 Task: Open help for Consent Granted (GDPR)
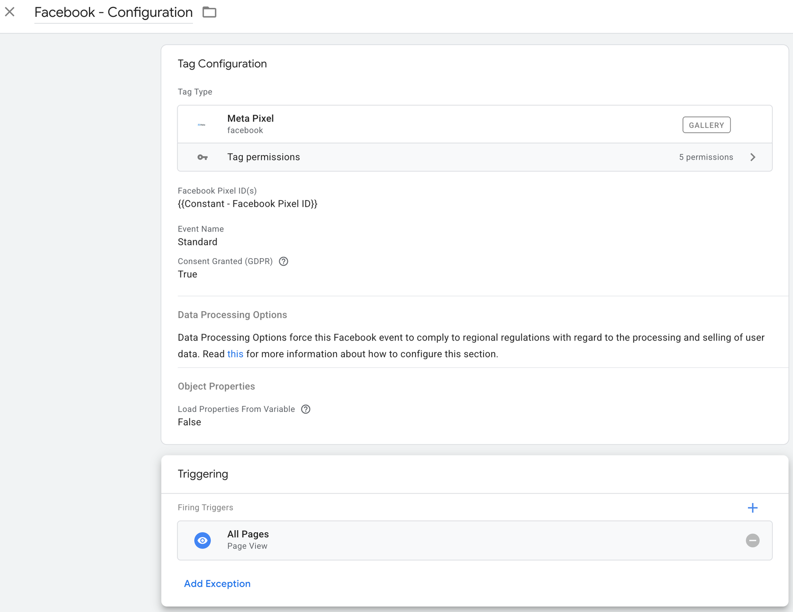click(283, 261)
